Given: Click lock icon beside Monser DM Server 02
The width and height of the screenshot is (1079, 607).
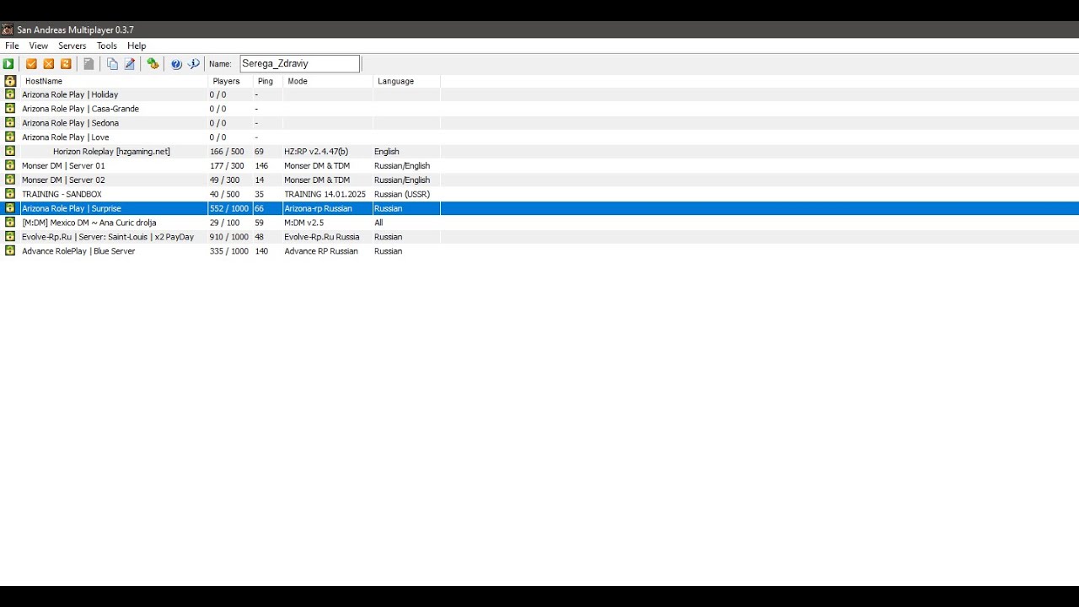Looking at the screenshot, I should point(10,180).
